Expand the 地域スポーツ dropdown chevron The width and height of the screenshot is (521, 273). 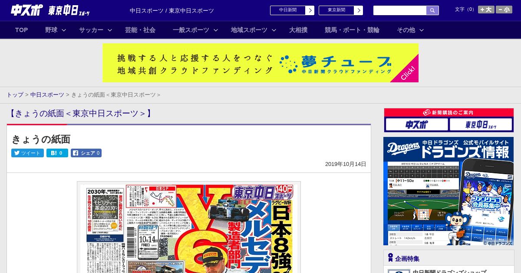tap(274, 30)
